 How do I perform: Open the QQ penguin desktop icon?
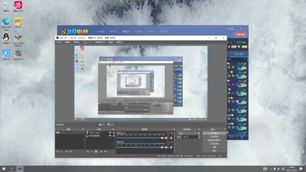pyautogui.click(x=6, y=39)
